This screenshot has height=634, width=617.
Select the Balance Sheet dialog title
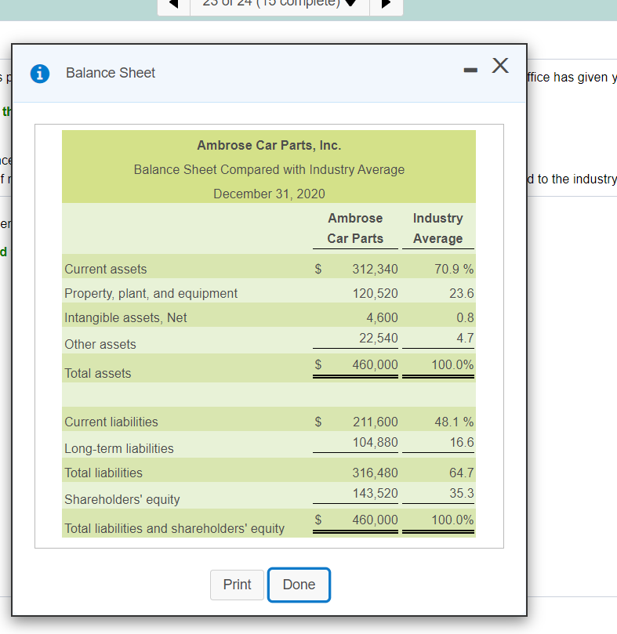[111, 73]
